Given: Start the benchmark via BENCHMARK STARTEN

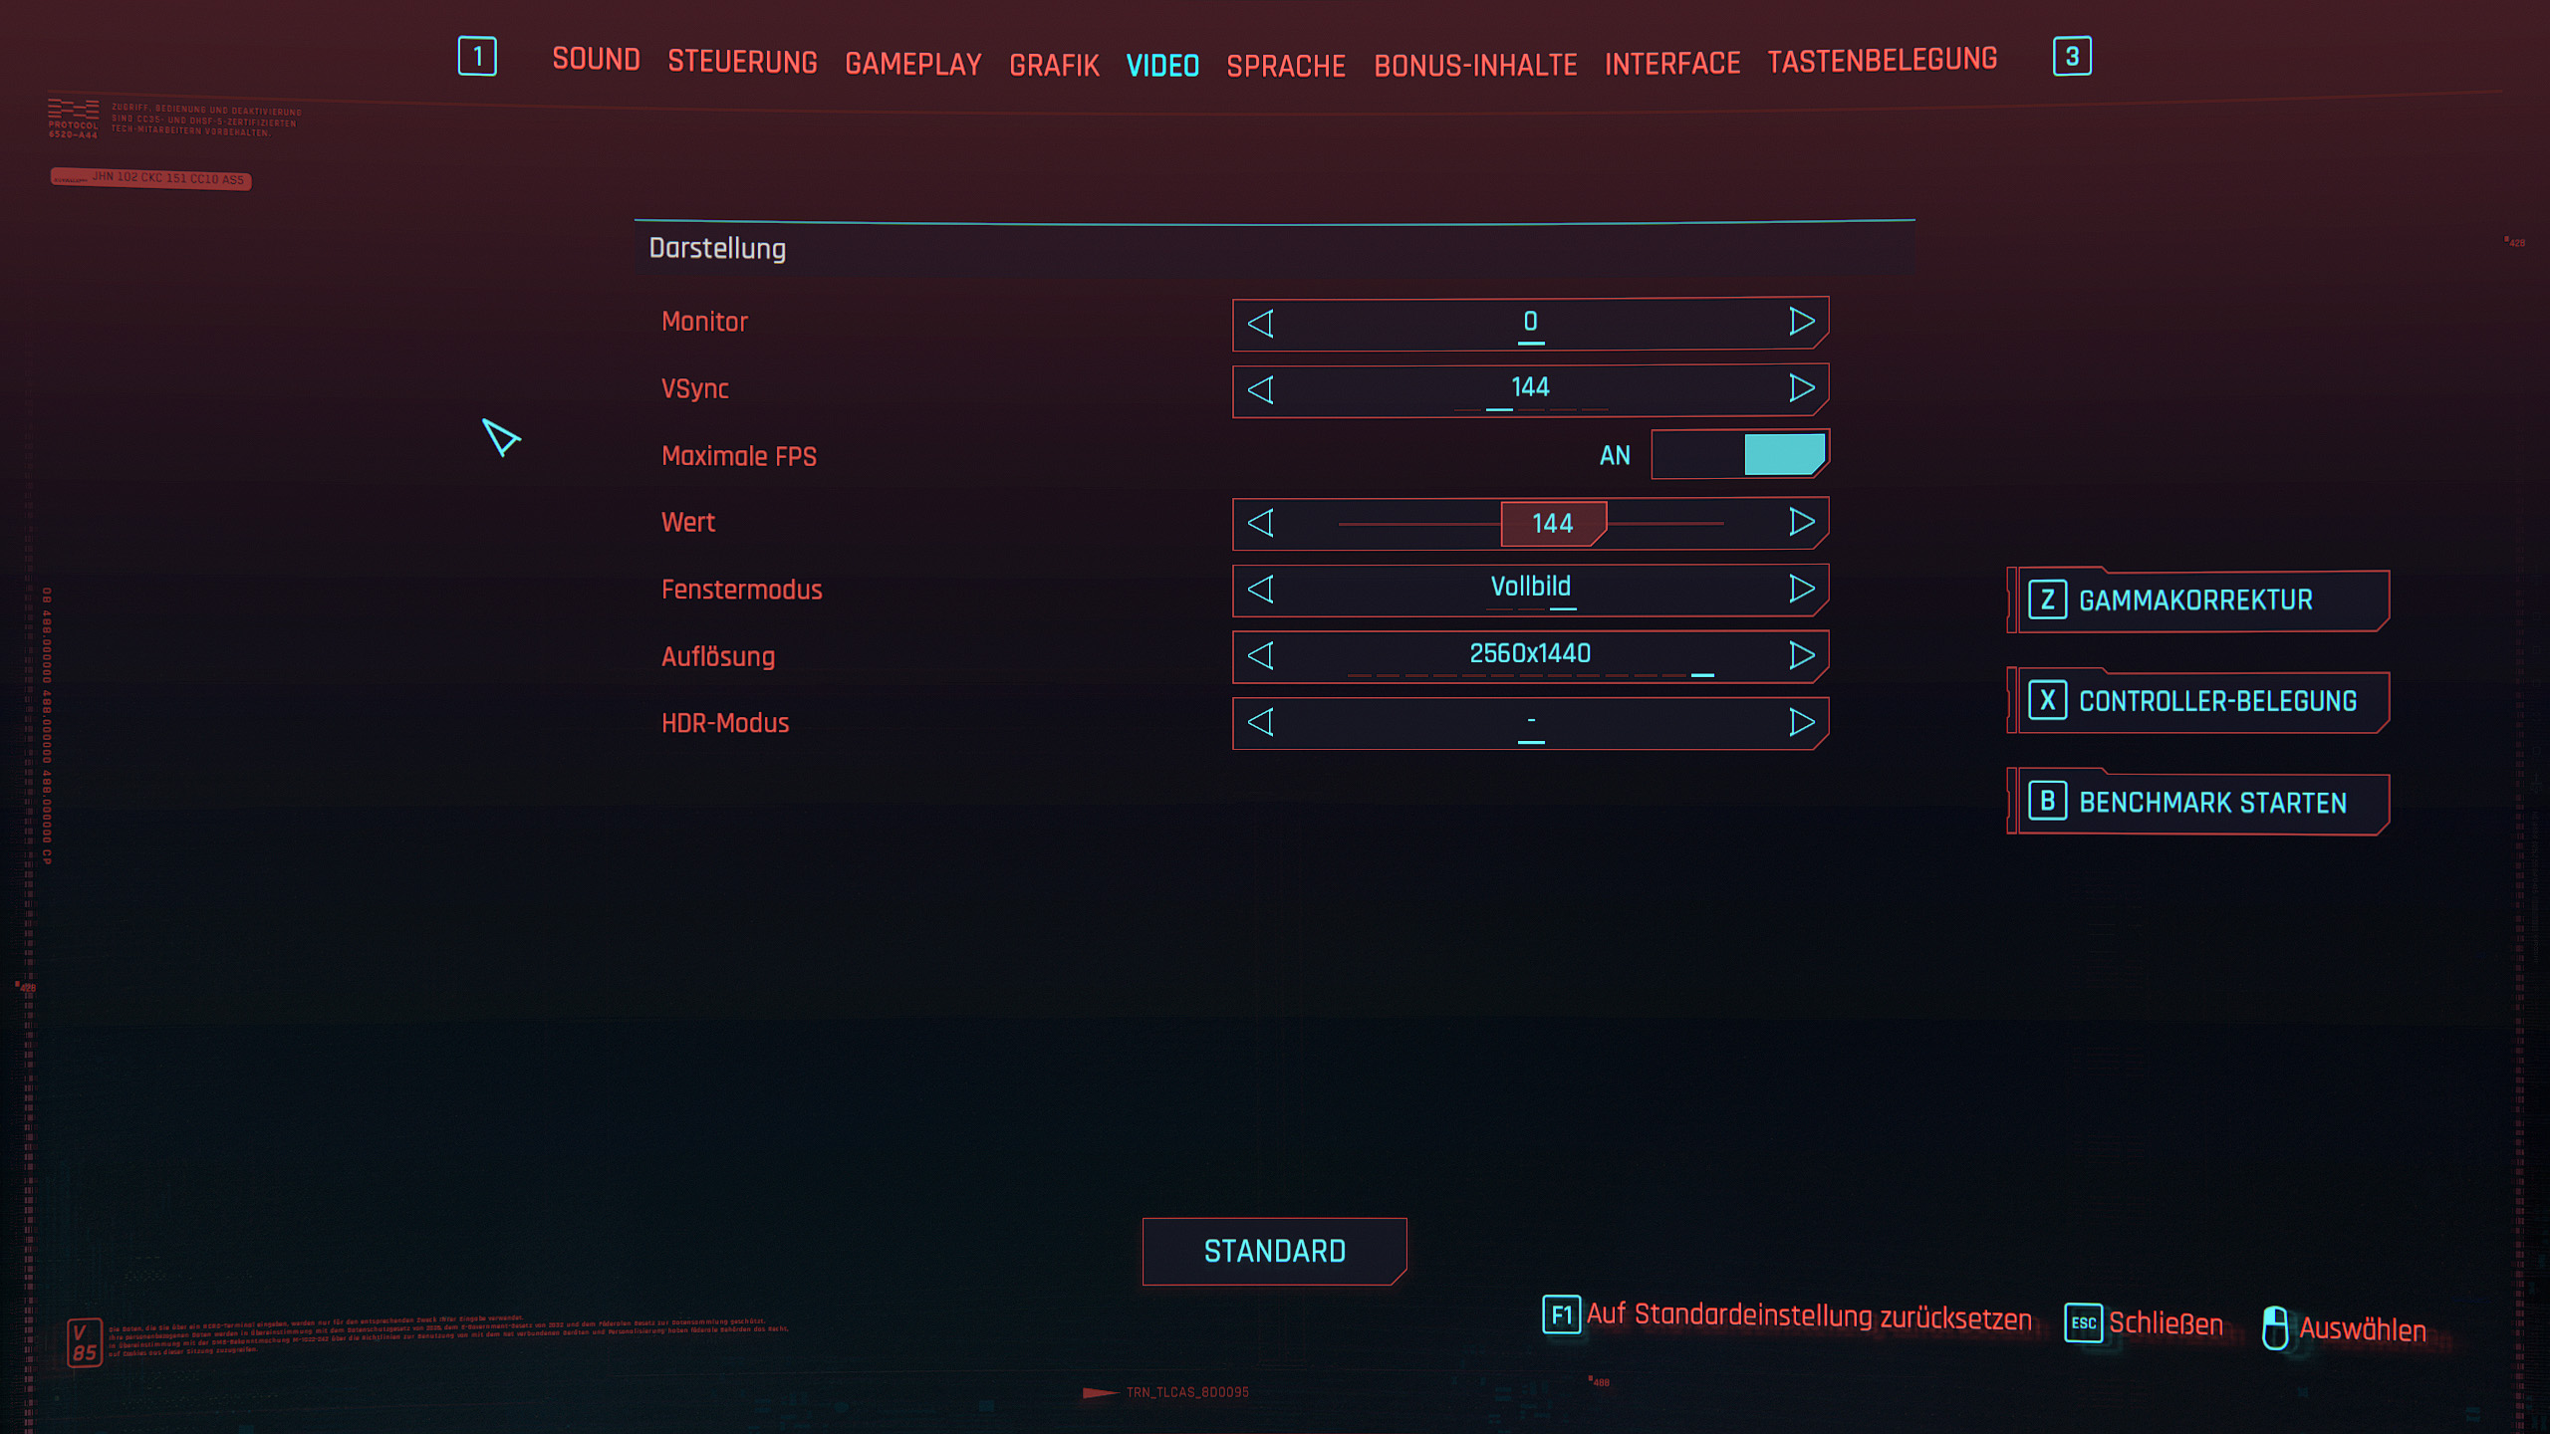Looking at the screenshot, I should (x=2198, y=803).
